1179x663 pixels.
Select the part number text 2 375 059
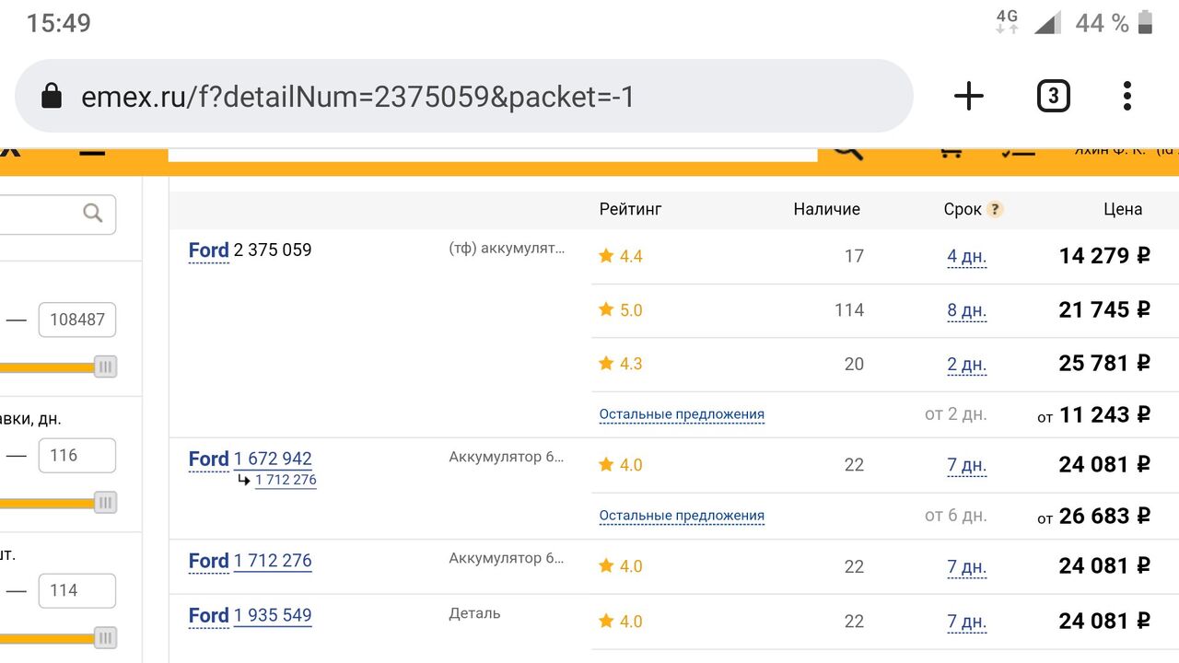(x=273, y=250)
